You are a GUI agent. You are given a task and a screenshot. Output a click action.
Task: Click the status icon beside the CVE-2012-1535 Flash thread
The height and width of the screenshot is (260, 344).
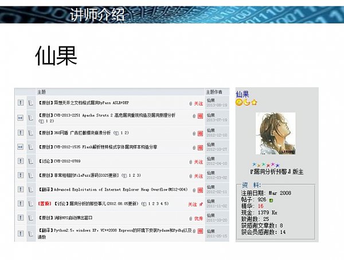tap(21, 147)
